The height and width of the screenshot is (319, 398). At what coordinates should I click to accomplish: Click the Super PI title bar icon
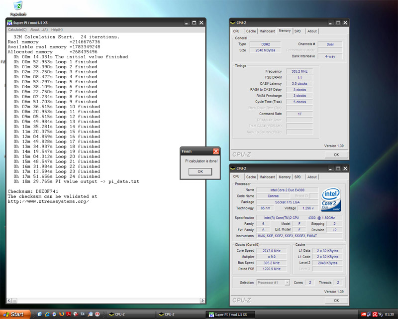[9, 22]
